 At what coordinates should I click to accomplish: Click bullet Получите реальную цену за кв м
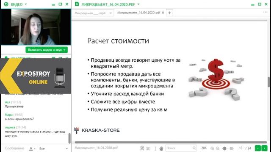pos(129,110)
